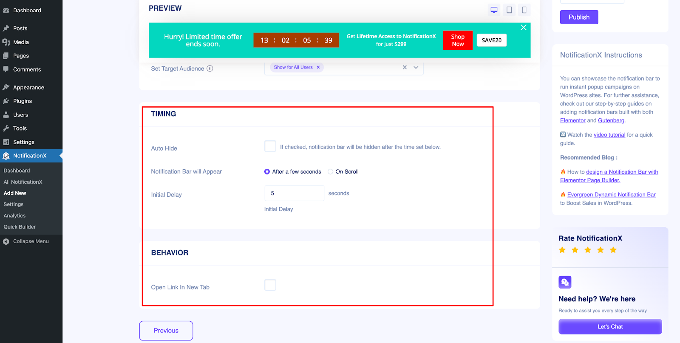
Task: Open the video tutorial link
Action: [609, 135]
